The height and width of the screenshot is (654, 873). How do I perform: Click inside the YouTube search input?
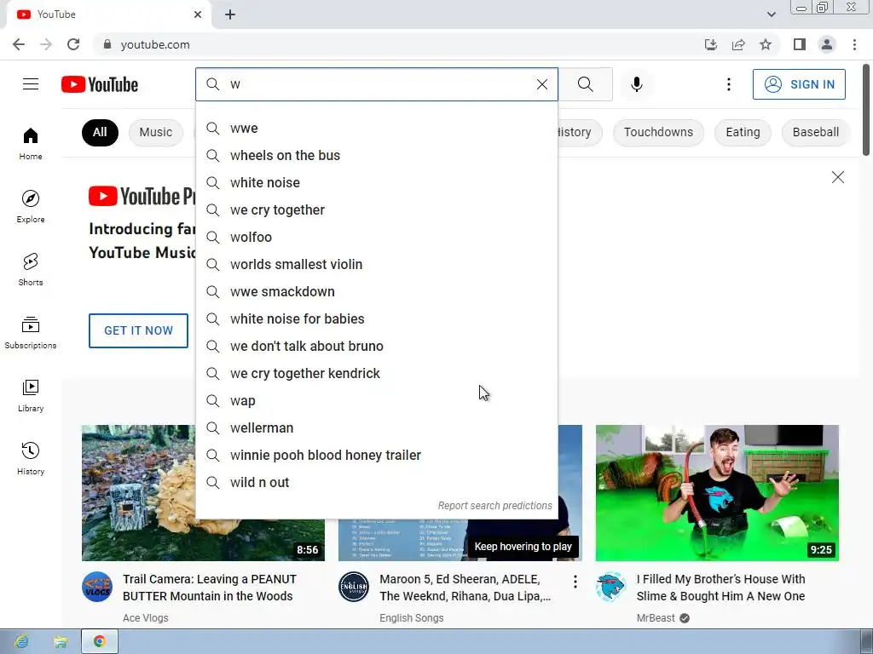pos(379,84)
